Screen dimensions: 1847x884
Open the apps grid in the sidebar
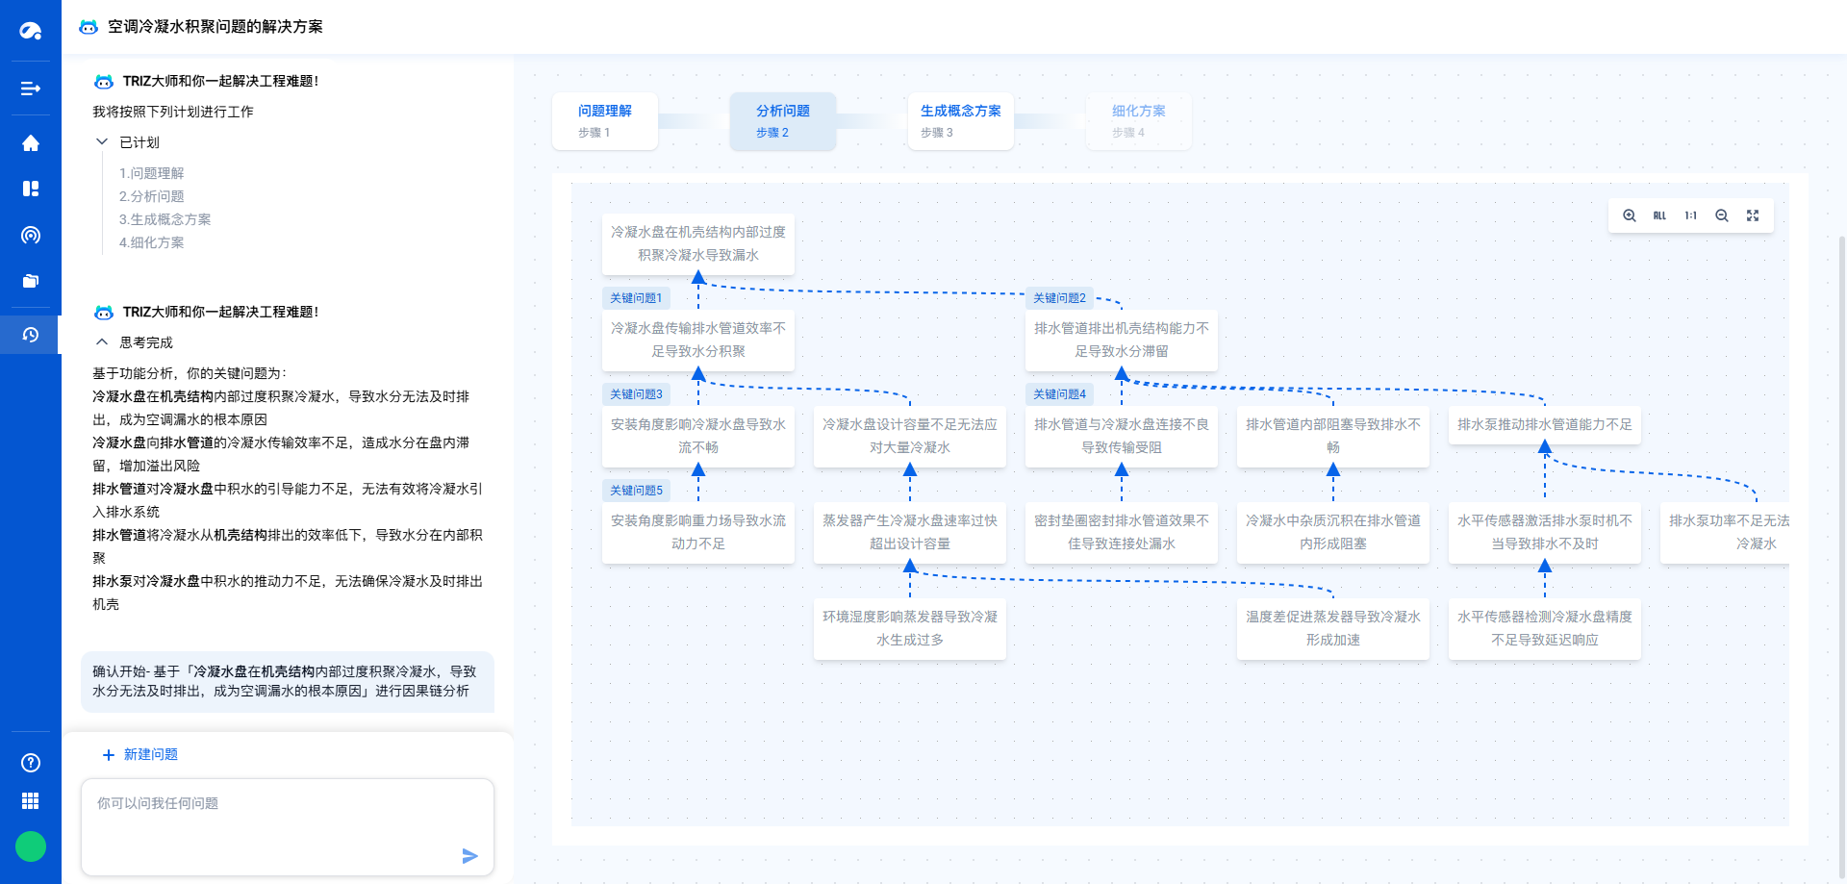[31, 800]
